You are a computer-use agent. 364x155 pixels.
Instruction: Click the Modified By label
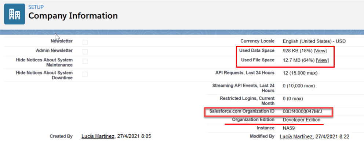(x=262, y=136)
